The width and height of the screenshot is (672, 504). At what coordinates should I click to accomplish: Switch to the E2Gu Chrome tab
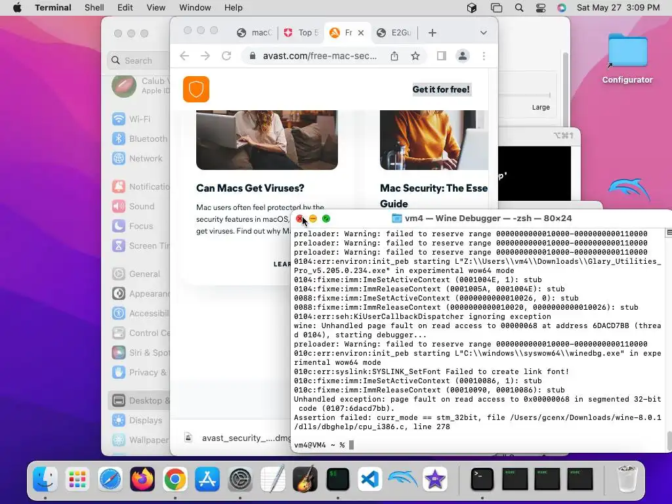(x=394, y=33)
